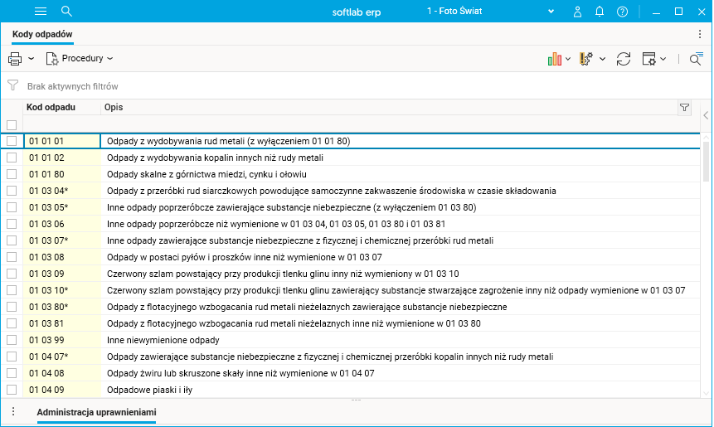
Task: Open the Administracja uprawnieniami tab
Action: [x=97, y=412]
